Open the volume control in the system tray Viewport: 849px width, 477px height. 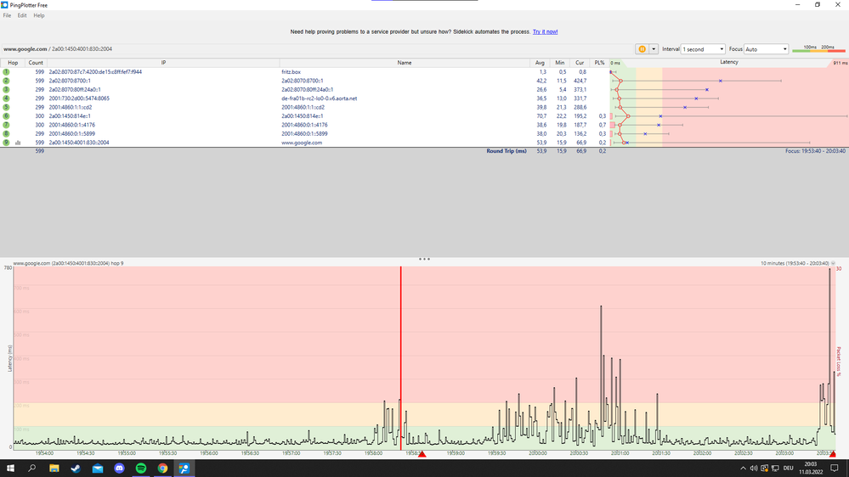click(754, 469)
